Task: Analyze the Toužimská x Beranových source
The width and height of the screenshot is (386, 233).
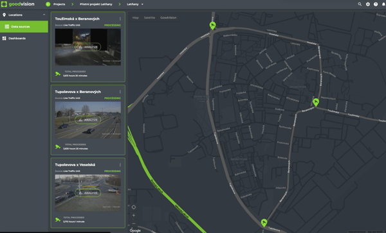Action: [x=88, y=47]
